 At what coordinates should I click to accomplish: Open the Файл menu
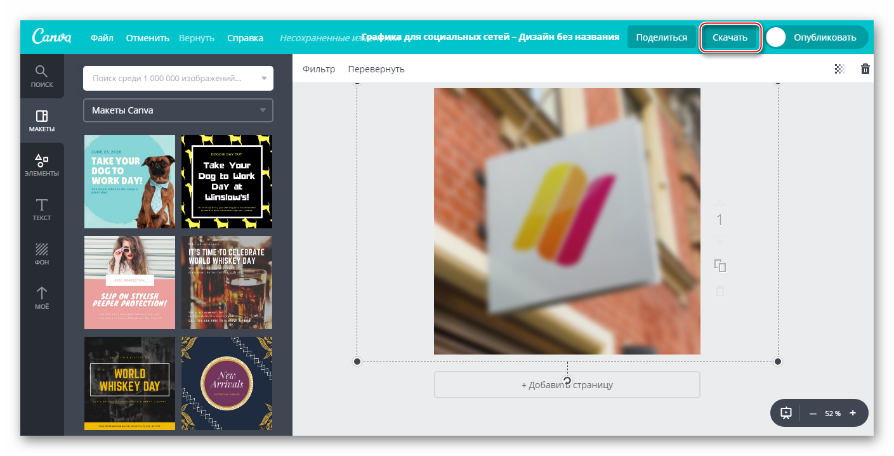[x=102, y=38]
